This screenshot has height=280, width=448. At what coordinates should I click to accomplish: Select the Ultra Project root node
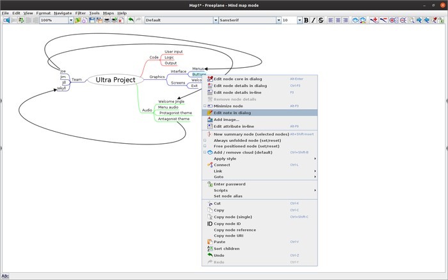115,80
